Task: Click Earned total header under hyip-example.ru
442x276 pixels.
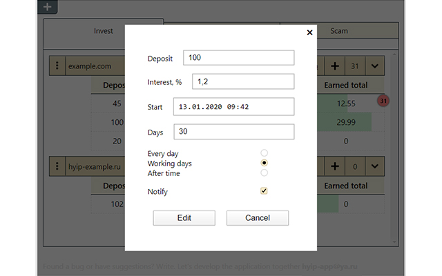Action: click(346, 186)
